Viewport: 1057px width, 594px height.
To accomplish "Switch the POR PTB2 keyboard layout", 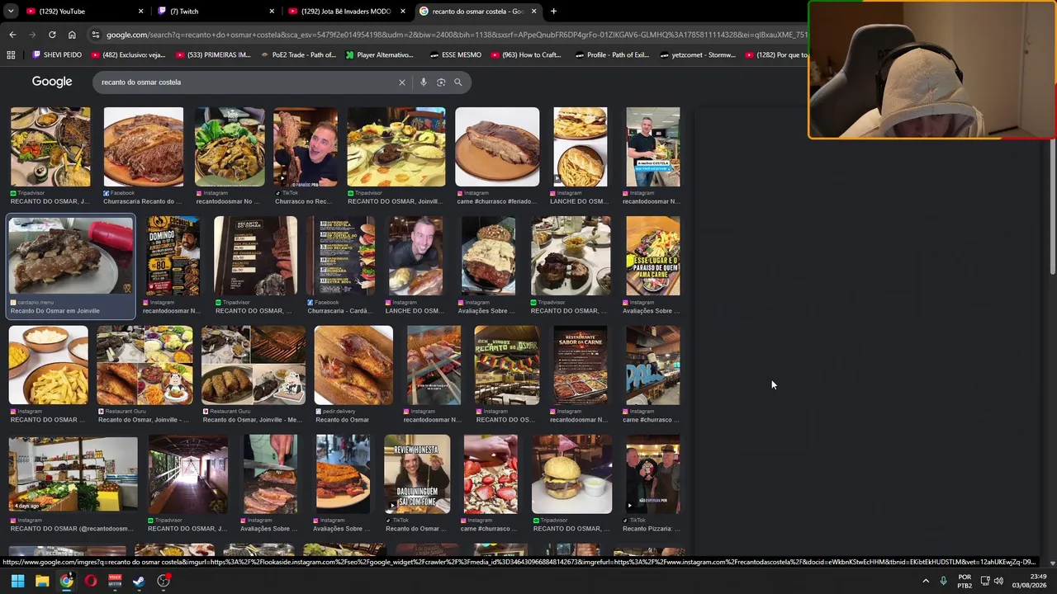I will (965, 581).
